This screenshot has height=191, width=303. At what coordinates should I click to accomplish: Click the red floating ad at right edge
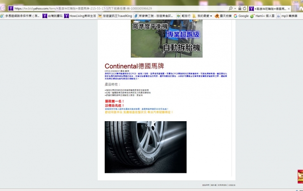(300, 177)
